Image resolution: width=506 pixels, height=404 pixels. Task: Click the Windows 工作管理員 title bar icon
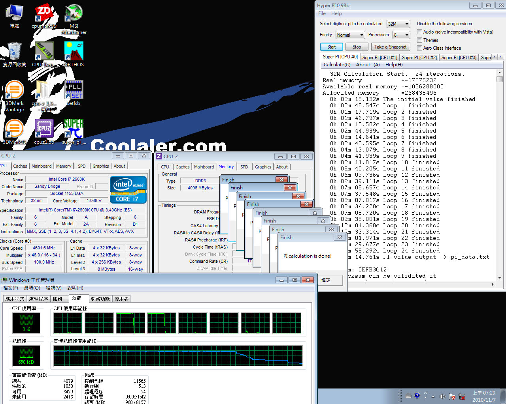pyautogui.click(x=4, y=280)
